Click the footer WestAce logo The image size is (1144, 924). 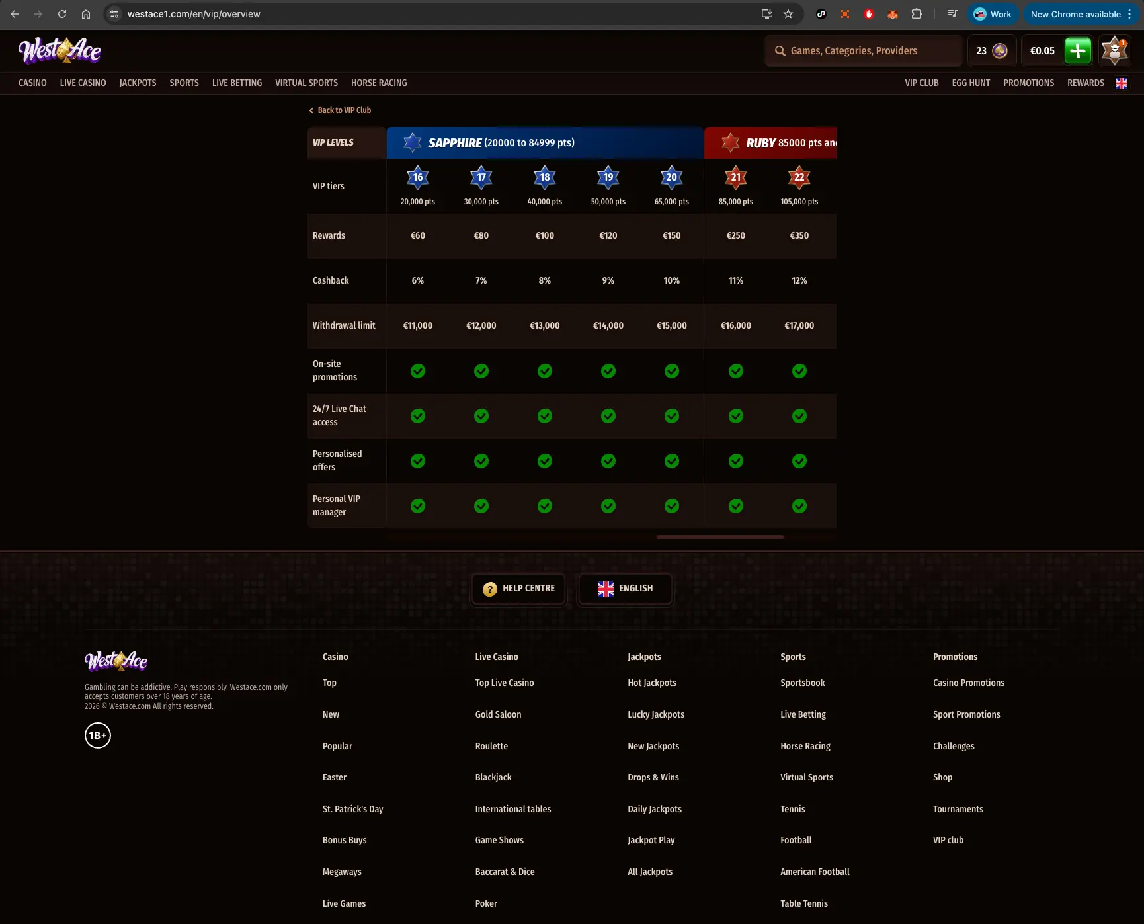(116, 661)
